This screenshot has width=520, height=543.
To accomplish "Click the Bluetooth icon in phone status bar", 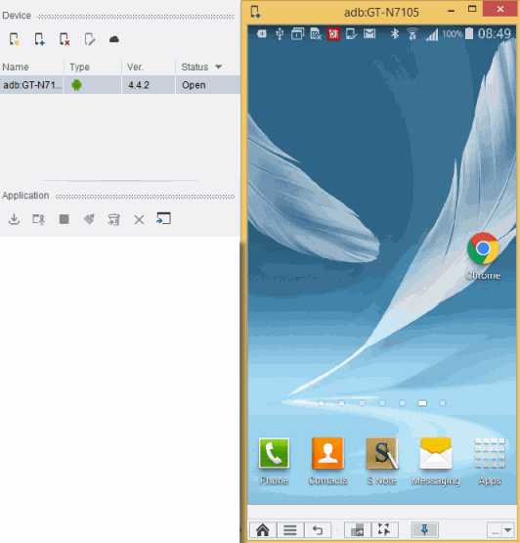I will pyautogui.click(x=395, y=33).
